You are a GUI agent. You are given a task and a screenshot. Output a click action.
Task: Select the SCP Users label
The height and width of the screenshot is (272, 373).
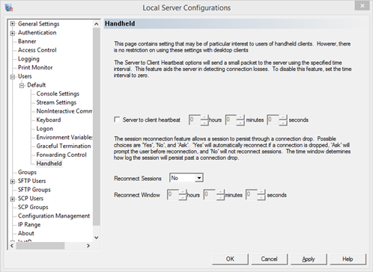click(x=31, y=198)
